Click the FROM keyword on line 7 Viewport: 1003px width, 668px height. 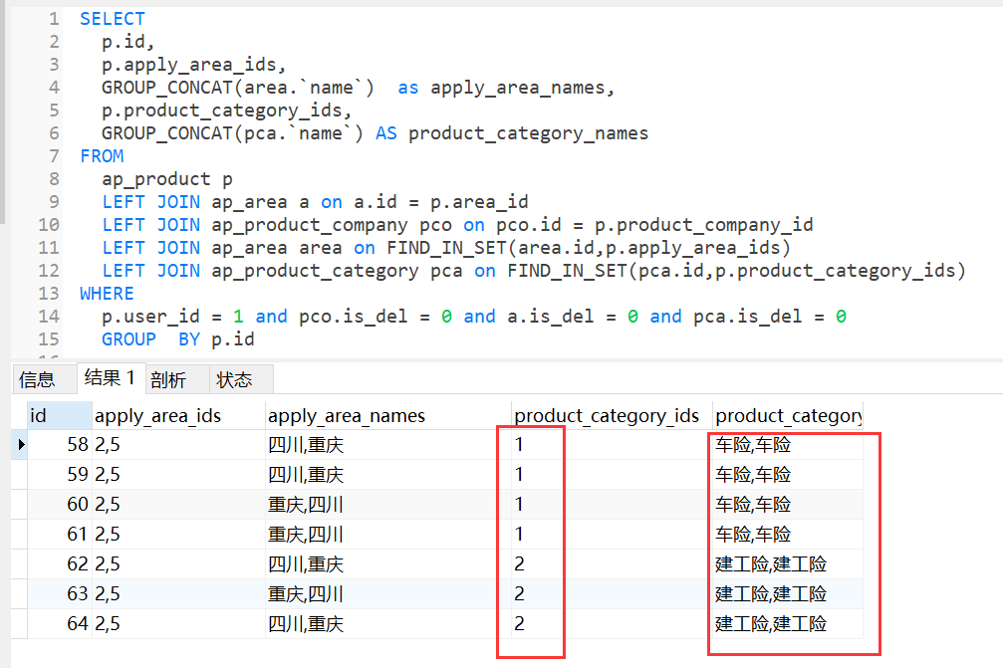pos(102,156)
